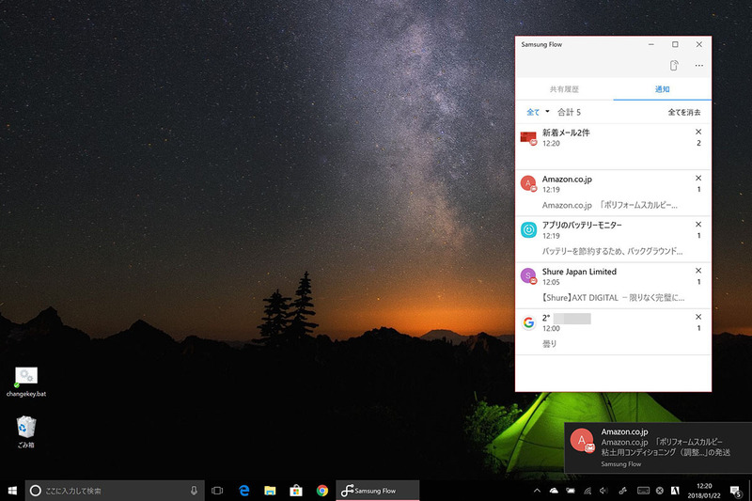The image size is (752, 501).
Task: Click the バッテリーを節約するため preview text
Action: coord(613,251)
